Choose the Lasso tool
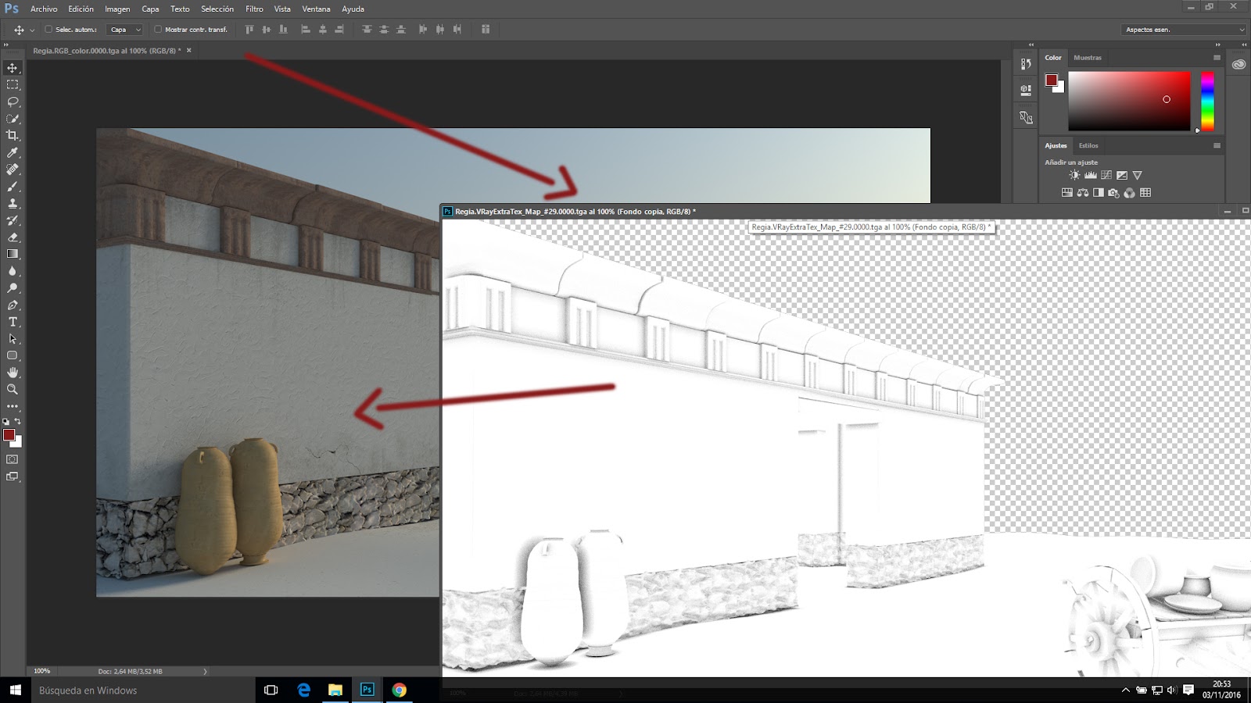The image size is (1251, 703). click(x=13, y=102)
